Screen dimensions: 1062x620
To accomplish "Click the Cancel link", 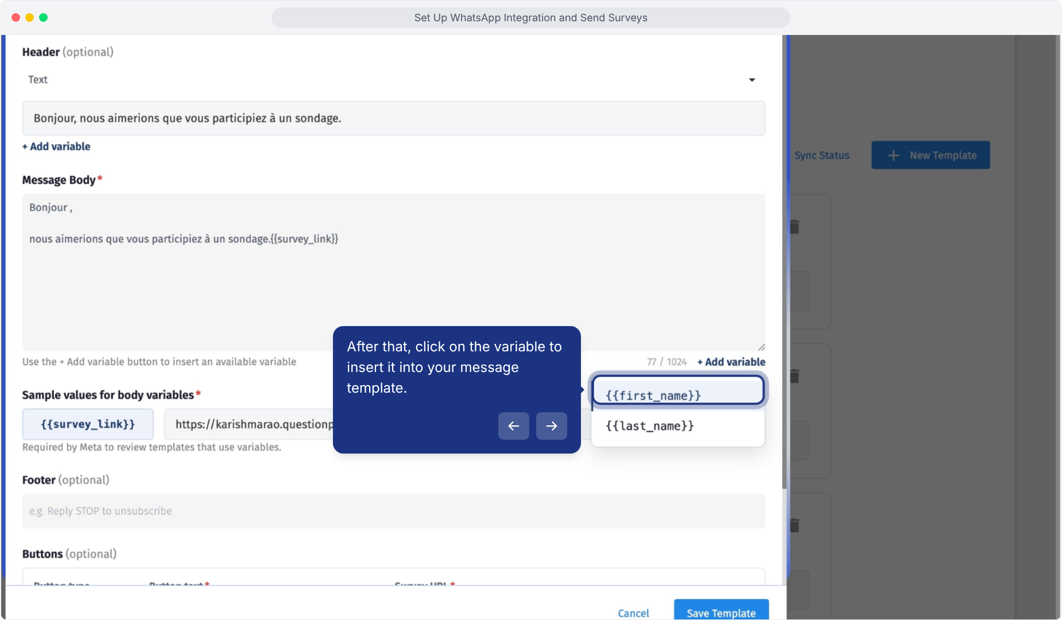I will 633,613.
